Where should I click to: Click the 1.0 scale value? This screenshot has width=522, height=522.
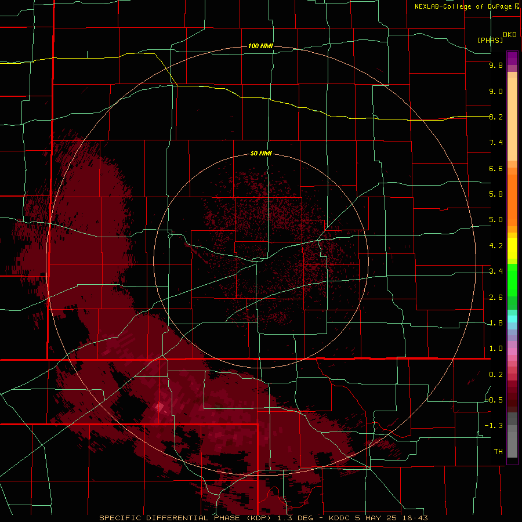pyautogui.click(x=496, y=349)
